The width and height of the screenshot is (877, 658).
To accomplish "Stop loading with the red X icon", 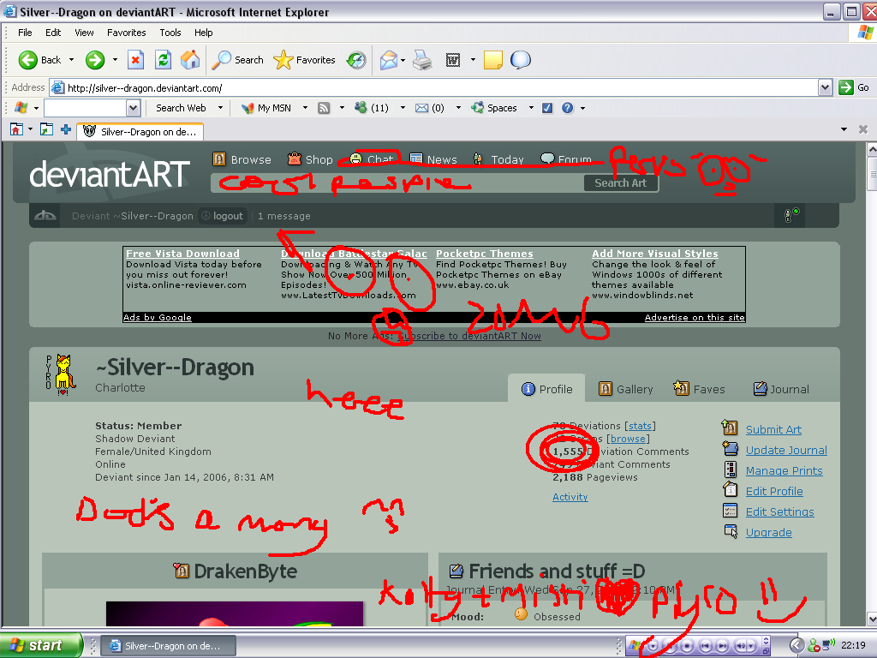I will click(x=135, y=60).
